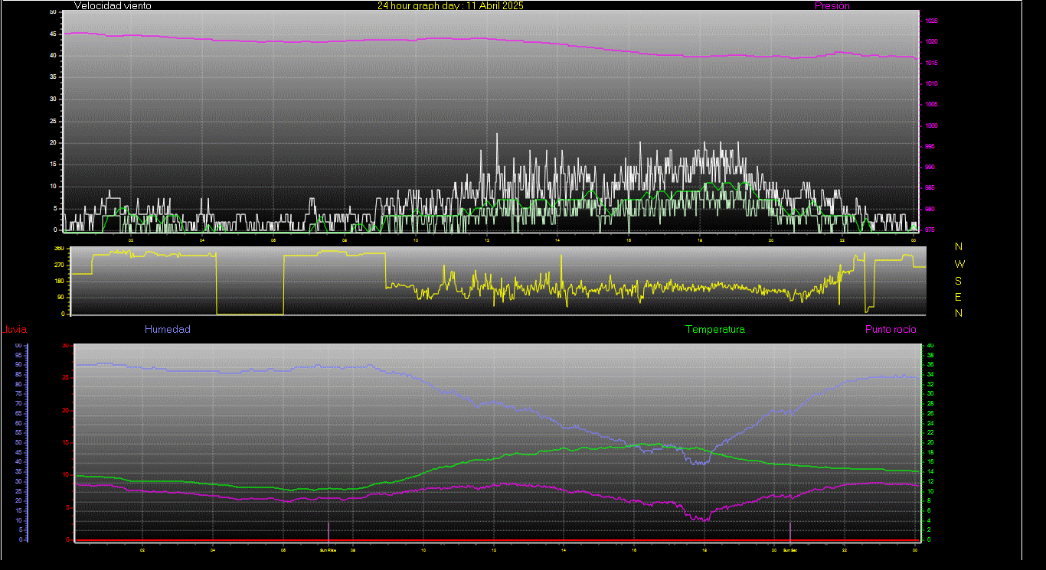Image resolution: width=1046 pixels, height=570 pixels.
Task: Click the "1000" pressure axis value
Action: tap(930, 125)
